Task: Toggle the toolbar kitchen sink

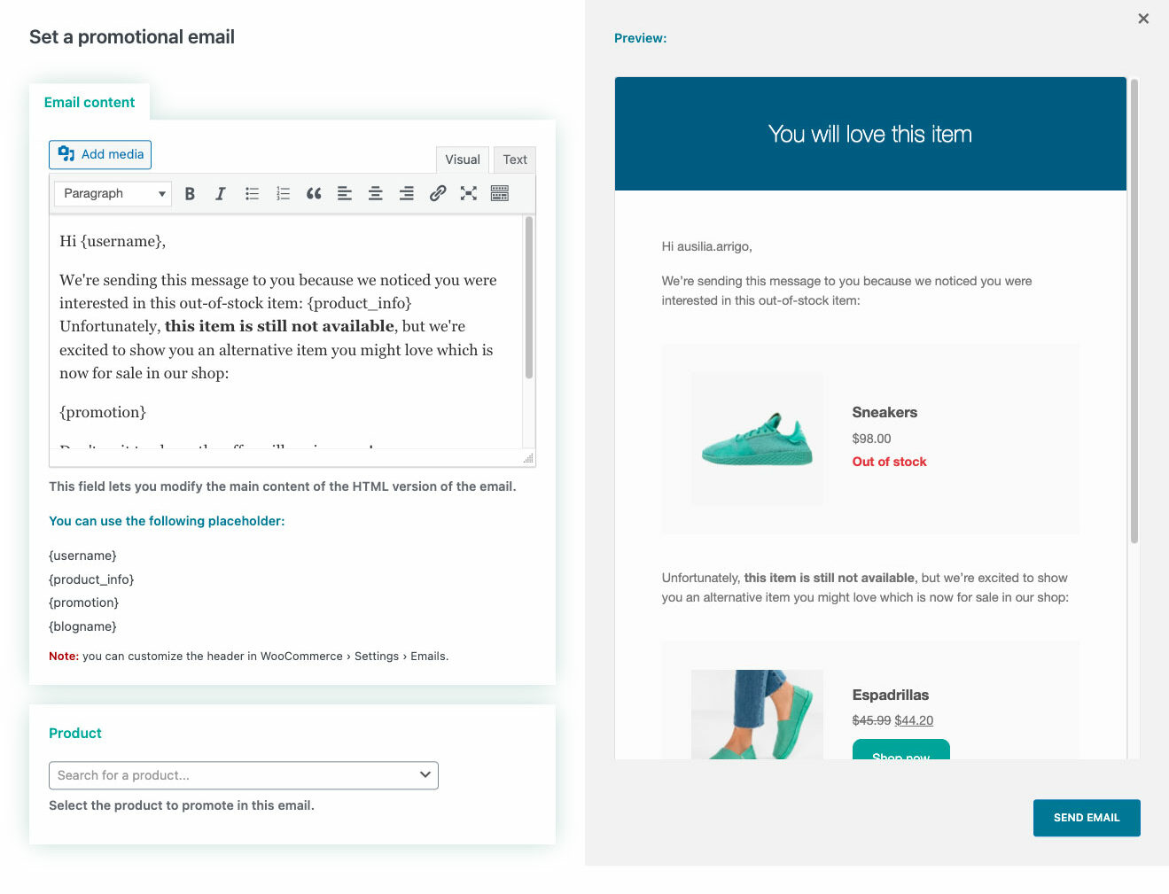Action: point(500,194)
